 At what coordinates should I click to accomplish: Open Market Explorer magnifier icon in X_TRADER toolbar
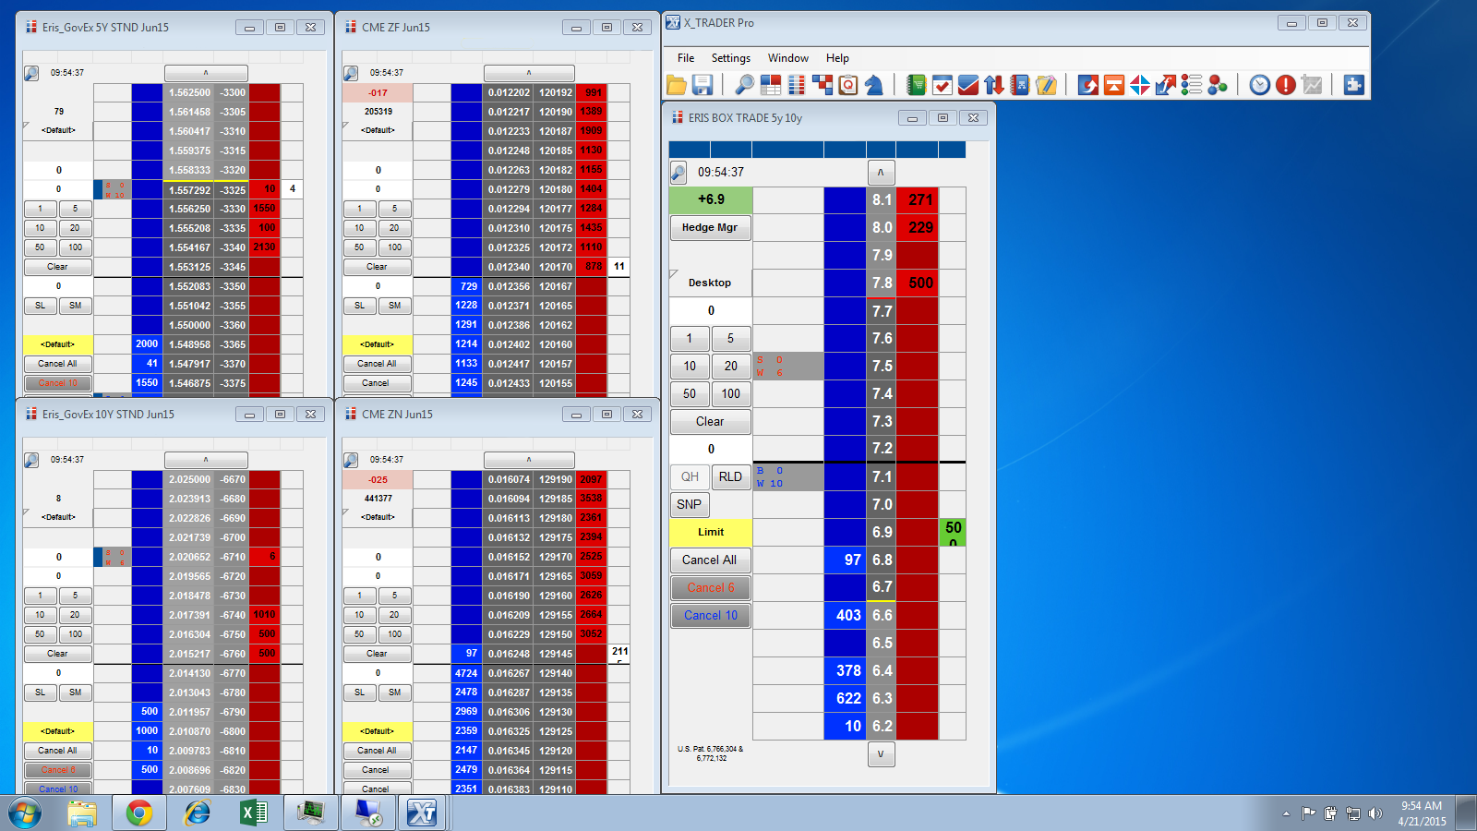tap(744, 85)
